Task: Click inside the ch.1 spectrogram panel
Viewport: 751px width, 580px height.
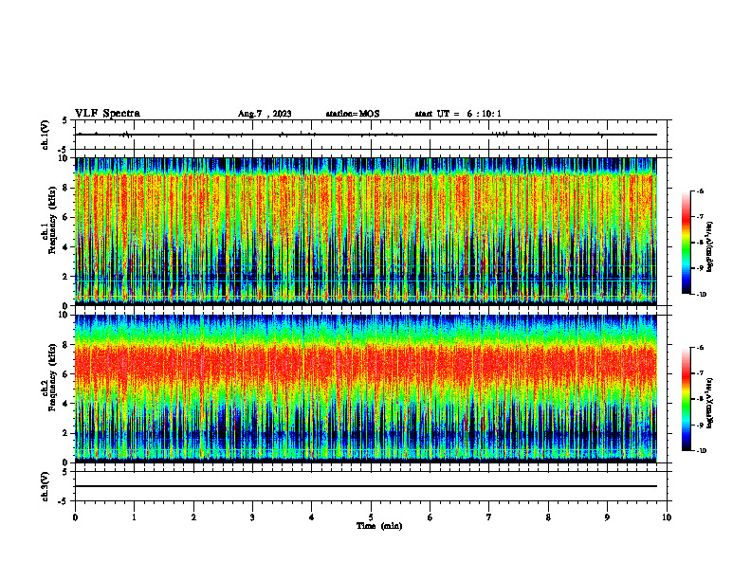Action: point(366,231)
